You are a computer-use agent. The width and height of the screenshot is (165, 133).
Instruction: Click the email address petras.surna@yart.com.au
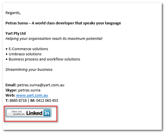[41, 85]
